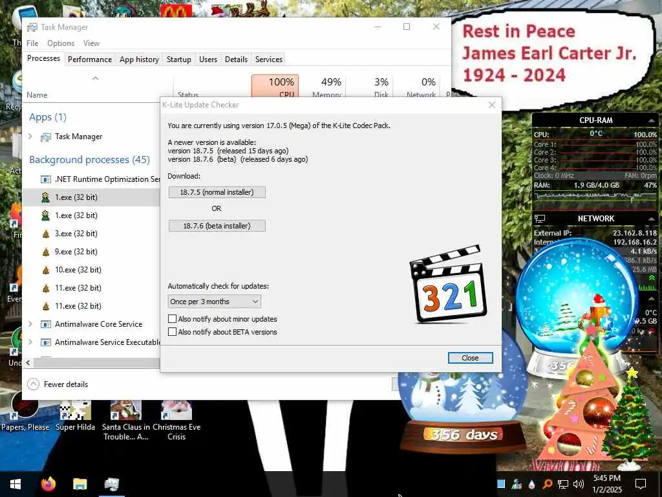This screenshot has width=662, height=497.
Task: Open the Windows Start menu
Action: (x=16, y=484)
